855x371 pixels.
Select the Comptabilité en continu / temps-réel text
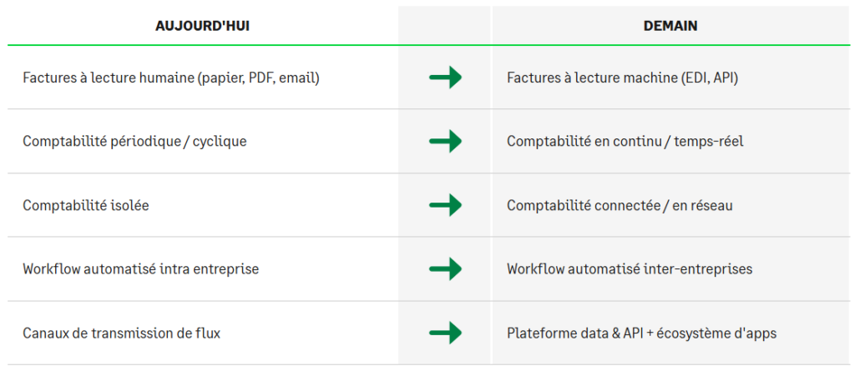(625, 142)
